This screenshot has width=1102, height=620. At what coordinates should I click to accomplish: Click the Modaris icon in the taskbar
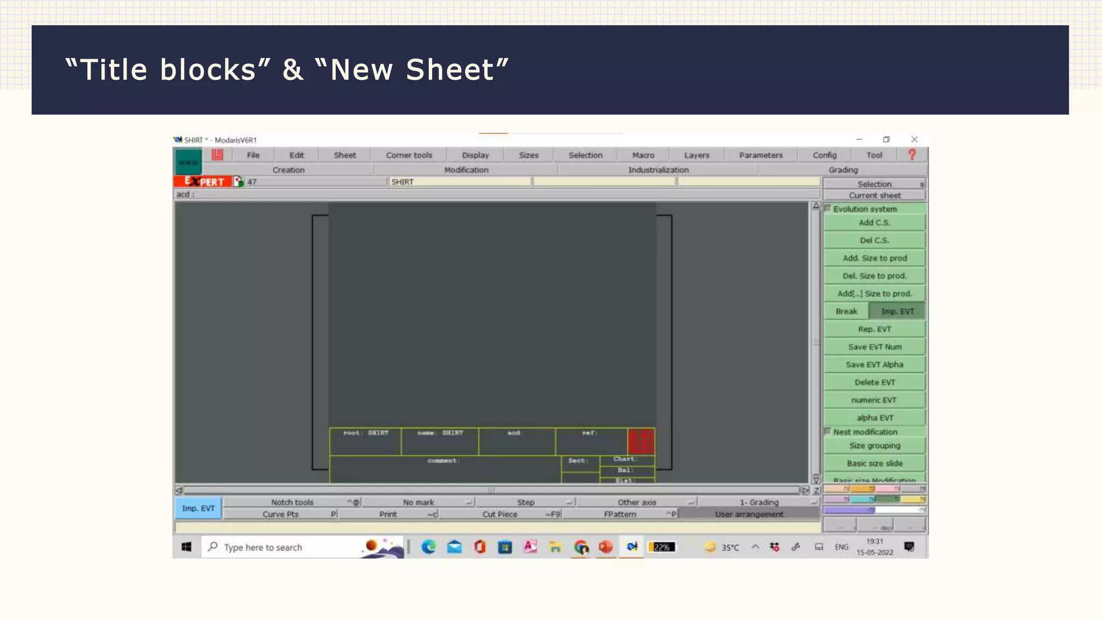[x=632, y=547]
